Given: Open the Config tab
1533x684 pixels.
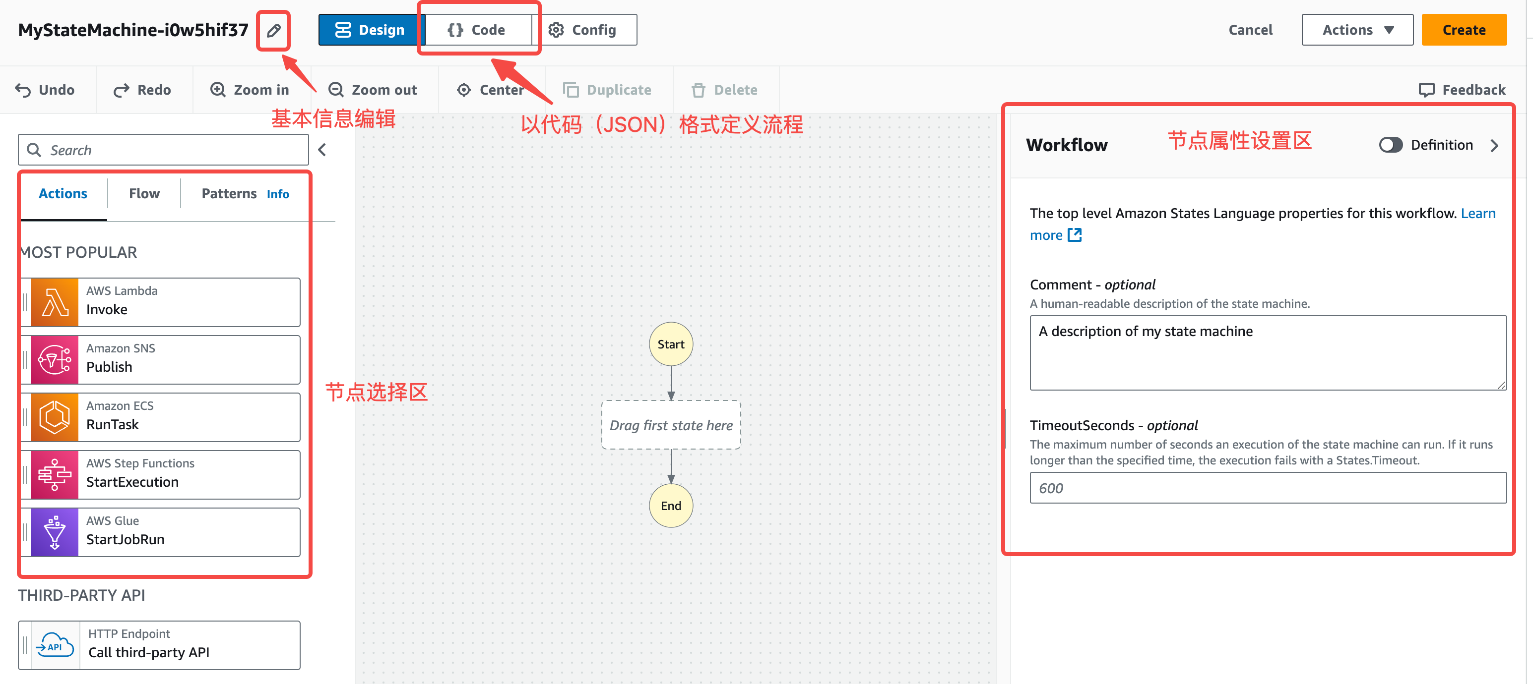Looking at the screenshot, I should [x=584, y=30].
